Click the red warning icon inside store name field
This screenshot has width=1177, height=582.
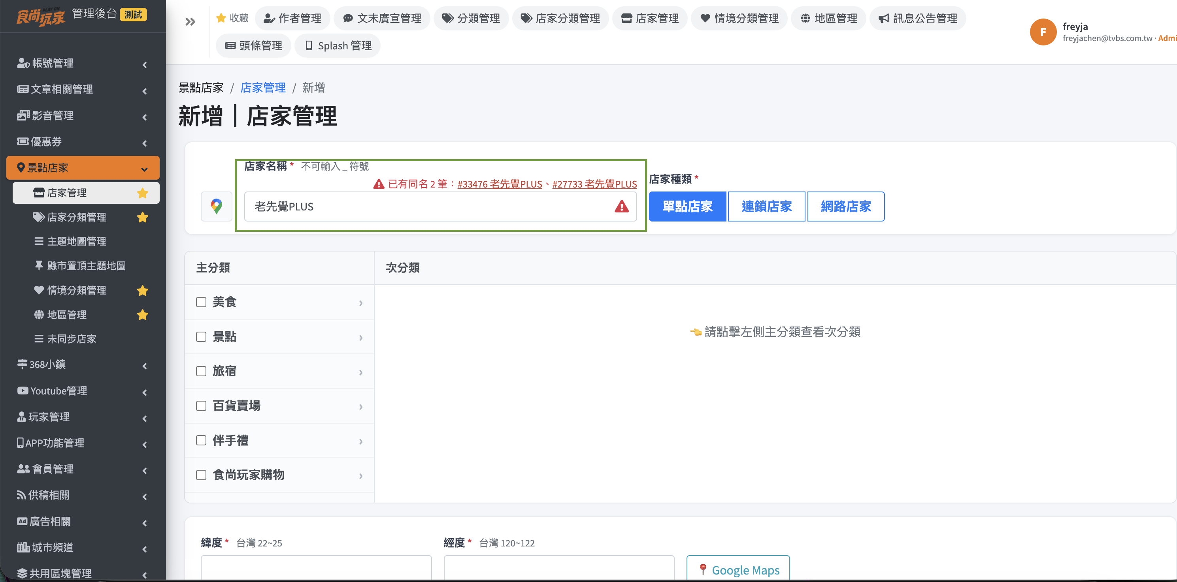pos(621,207)
